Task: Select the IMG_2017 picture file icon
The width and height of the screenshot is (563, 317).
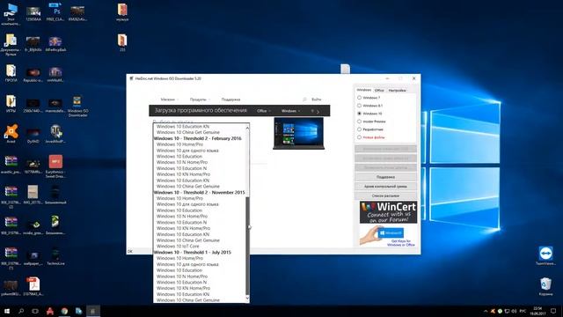Action: [33, 195]
